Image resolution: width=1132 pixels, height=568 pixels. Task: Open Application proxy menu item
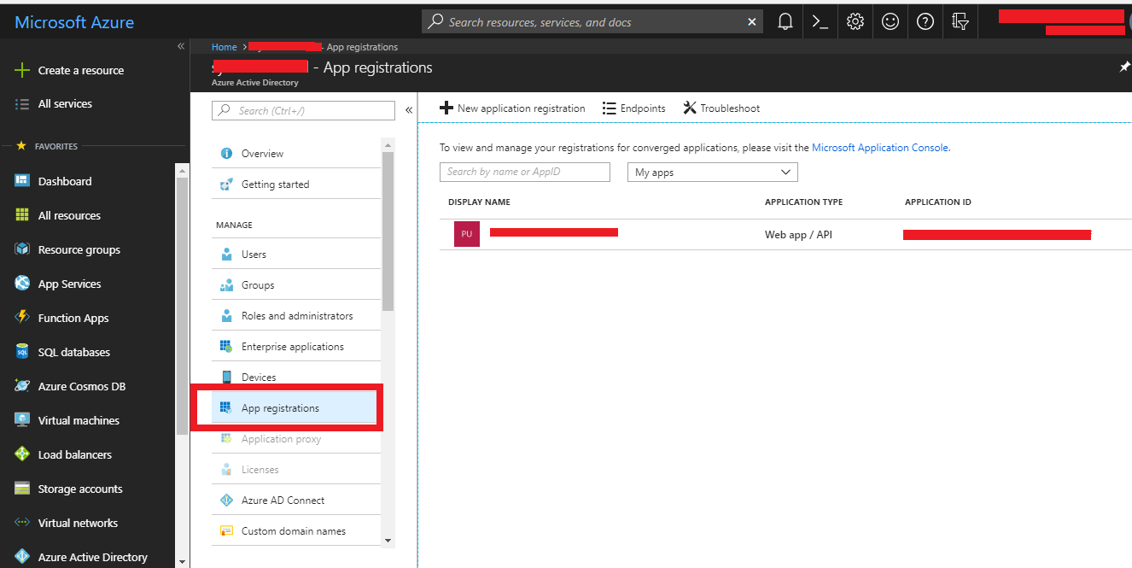[x=295, y=439]
